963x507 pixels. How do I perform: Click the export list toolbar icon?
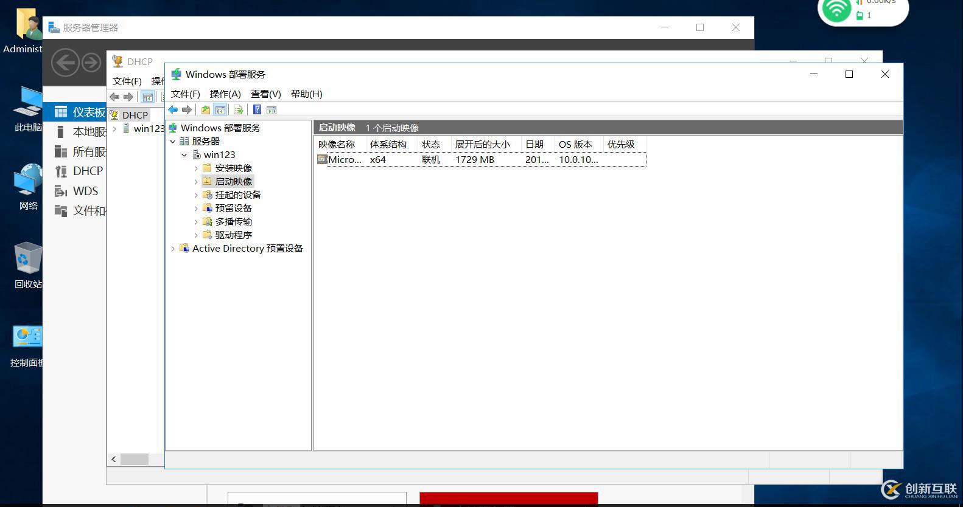239,110
